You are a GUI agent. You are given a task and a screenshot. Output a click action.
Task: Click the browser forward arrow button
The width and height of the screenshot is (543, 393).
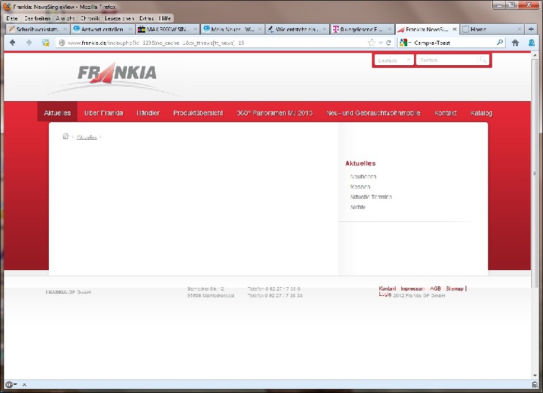point(29,42)
